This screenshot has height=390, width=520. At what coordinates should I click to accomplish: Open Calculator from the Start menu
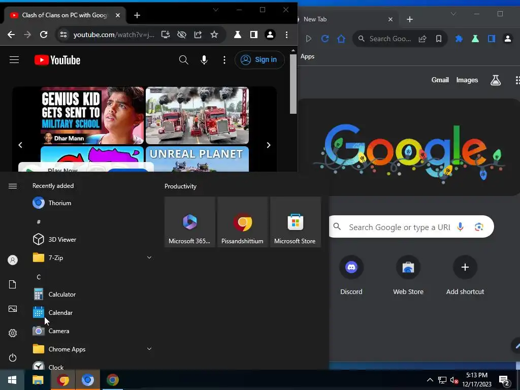pos(92,294)
